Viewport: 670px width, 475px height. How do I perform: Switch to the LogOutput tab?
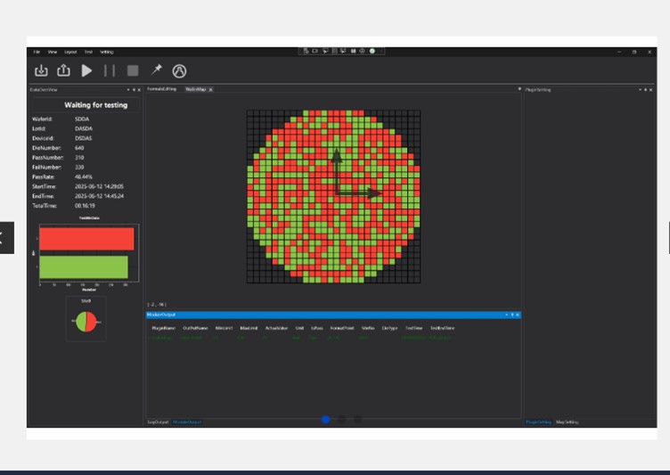click(157, 422)
